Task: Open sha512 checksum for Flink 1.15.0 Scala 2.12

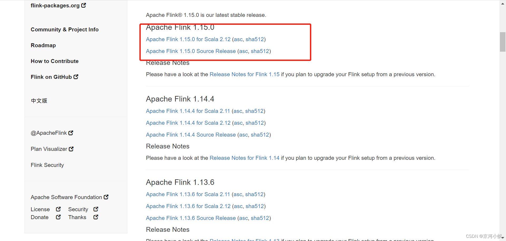Action: 255,39
